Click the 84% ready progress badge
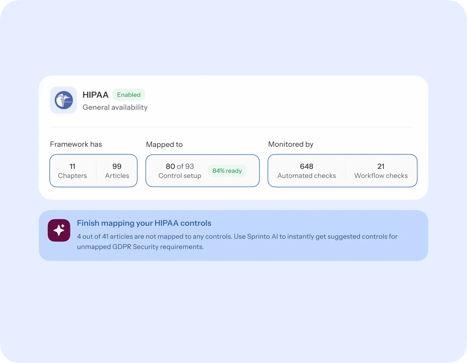The width and height of the screenshot is (467, 363). pyautogui.click(x=227, y=171)
